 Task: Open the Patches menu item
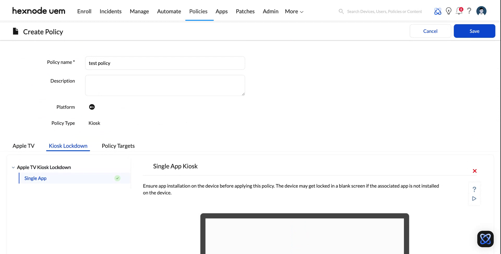(x=245, y=11)
